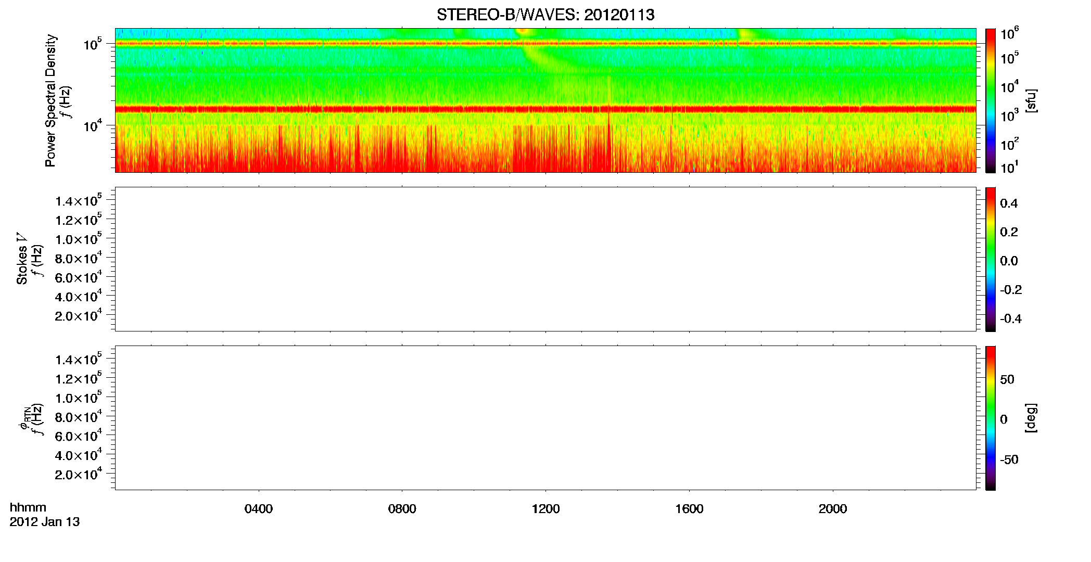Image resolution: width=1091 pixels, height=562 pixels.
Task: Click the STEREO-B/WAVES: 20120113 plot title
Action: tap(545, 15)
